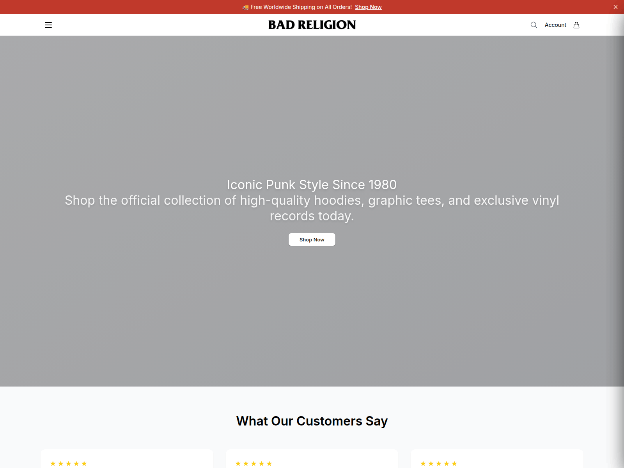Open the Account link
The height and width of the screenshot is (468, 624).
coord(555,25)
